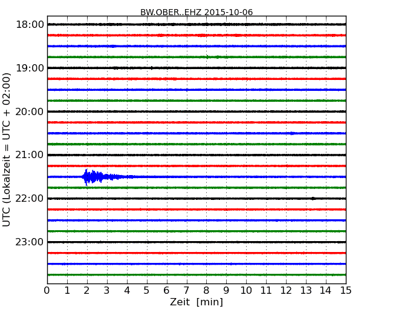The height and width of the screenshot is (315, 393).
Task: Click the x-axis tick label 10
Action: (x=246, y=291)
